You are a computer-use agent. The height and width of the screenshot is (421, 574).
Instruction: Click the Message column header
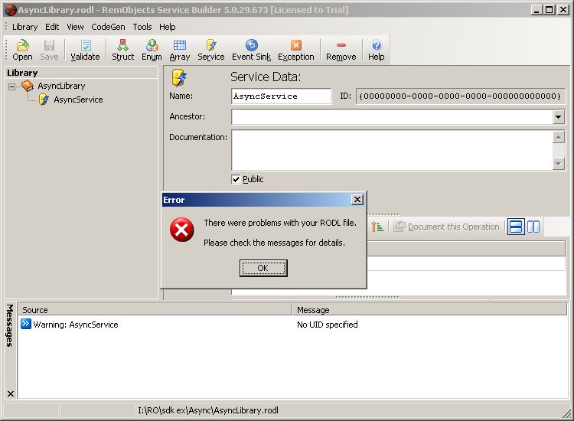point(430,310)
